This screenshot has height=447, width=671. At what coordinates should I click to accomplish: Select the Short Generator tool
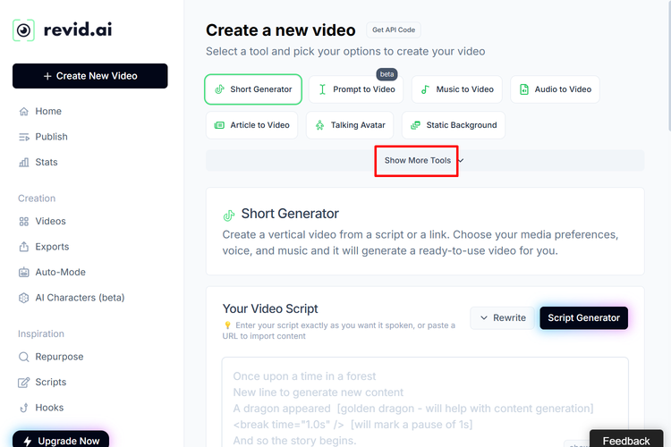pyautogui.click(x=253, y=89)
